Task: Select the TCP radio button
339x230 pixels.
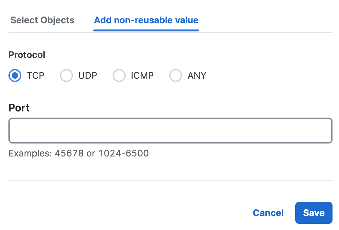Action: 15,75
